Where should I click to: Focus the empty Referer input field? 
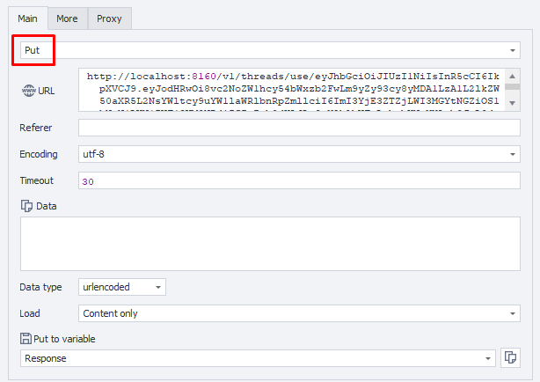pos(299,128)
